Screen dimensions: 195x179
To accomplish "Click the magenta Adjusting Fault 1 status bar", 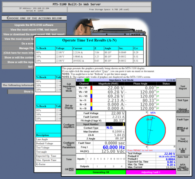I will point(151,172).
